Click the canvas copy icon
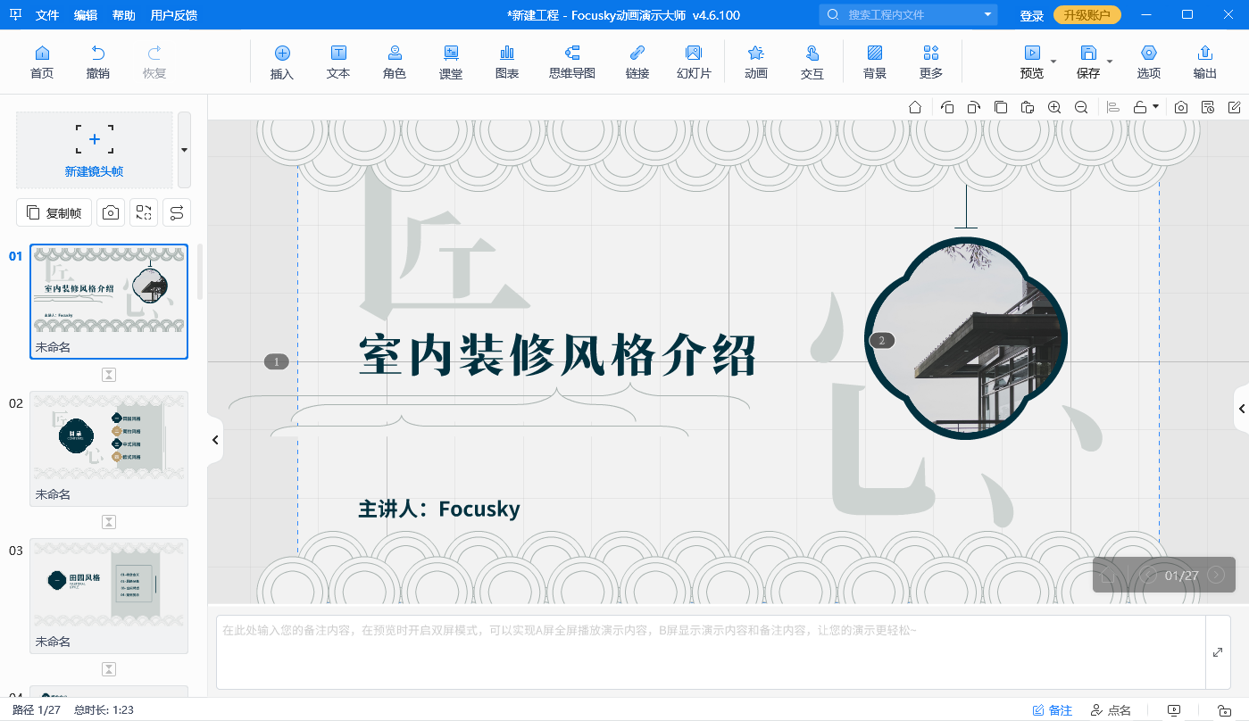Image resolution: width=1249 pixels, height=721 pixels. tap(1001, 107)
